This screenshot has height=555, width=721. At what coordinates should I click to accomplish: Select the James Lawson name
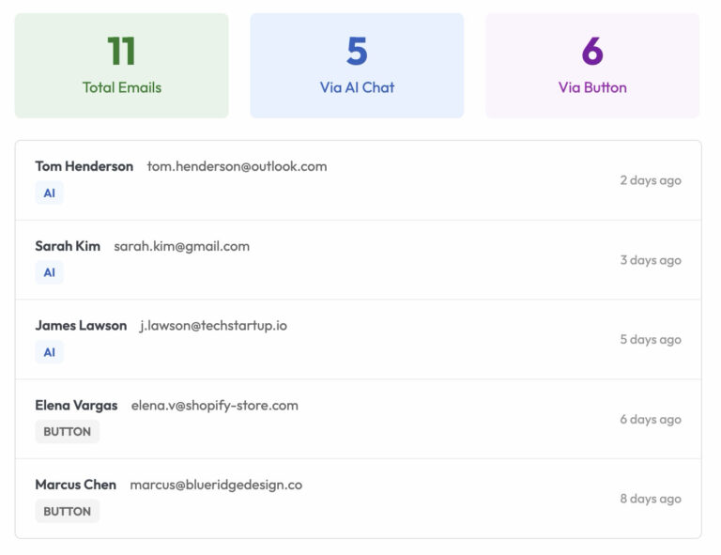[x=81, y=326]
